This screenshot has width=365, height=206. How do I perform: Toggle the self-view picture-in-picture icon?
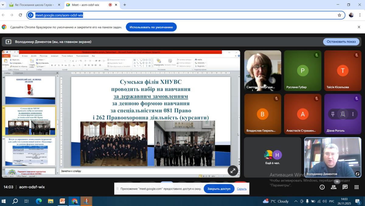(357, 174)
